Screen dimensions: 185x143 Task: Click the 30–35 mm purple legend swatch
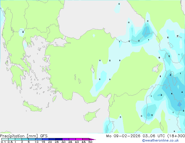click(65, 139)
